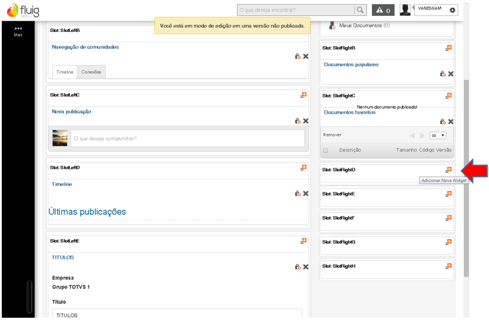Open the page size dropdown showing 30
The image size is (489, 326).
438,135
